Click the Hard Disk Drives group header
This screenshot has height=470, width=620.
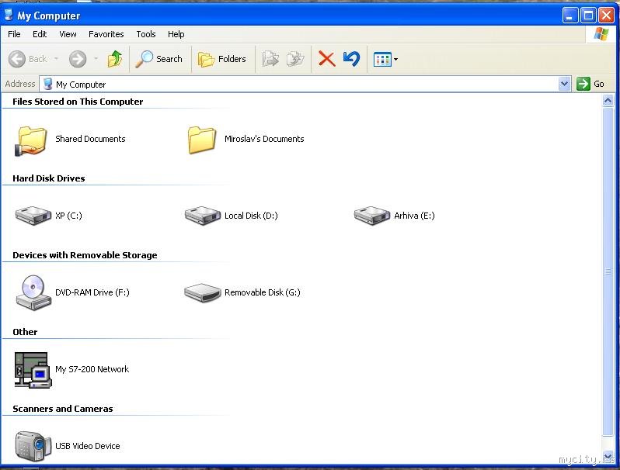[x=49, y=178]
